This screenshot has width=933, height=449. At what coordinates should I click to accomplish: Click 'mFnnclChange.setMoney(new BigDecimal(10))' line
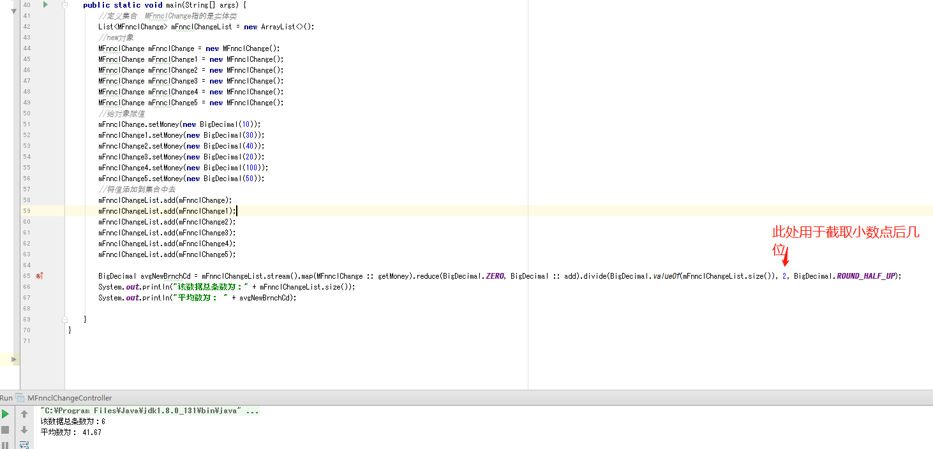click(x=179, y=124)
